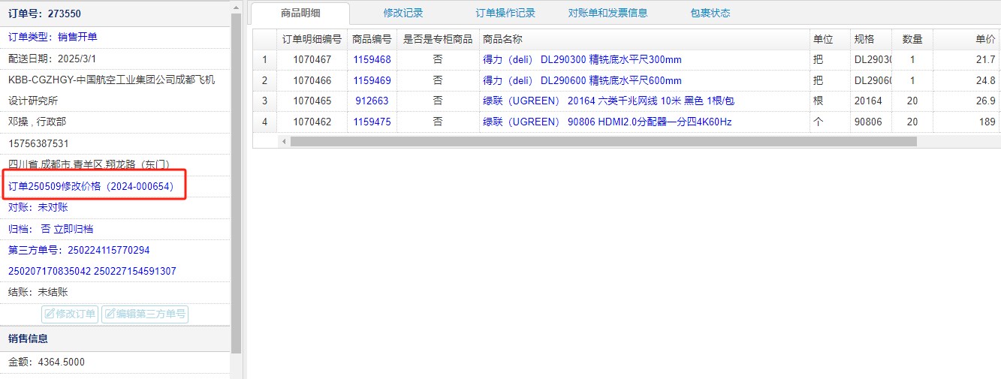Open product number 1159469 link
Image resolution: width=1001 pixels, height=379 pixels.
click(372, 80)
